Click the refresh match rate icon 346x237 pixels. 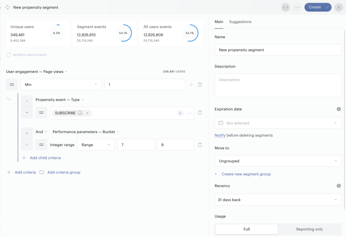pyautogui.click(x=9, y=55)
